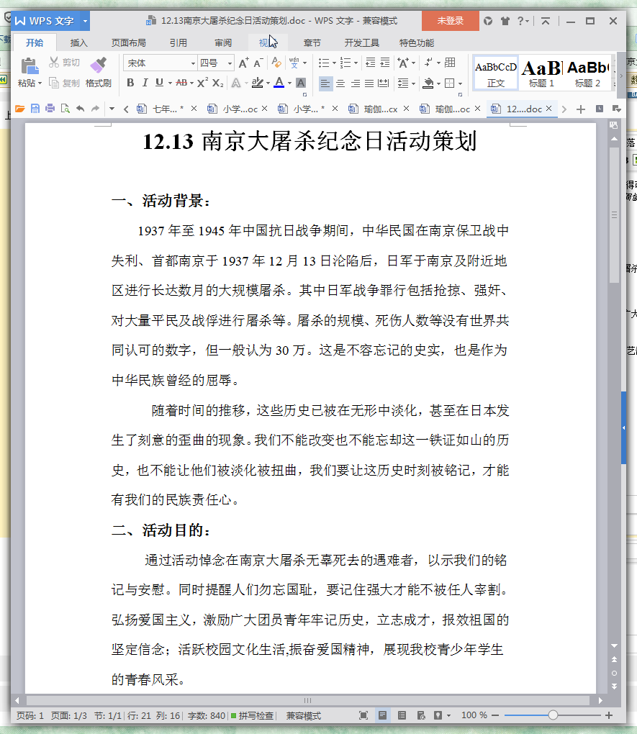Open the skin (shirt) settings icon
This screenshot has height=734, width=637.
tap(505, 21)
